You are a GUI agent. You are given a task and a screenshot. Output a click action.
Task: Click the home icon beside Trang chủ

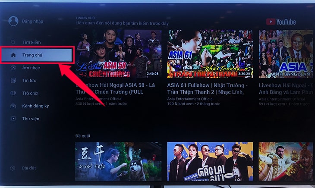13,55
